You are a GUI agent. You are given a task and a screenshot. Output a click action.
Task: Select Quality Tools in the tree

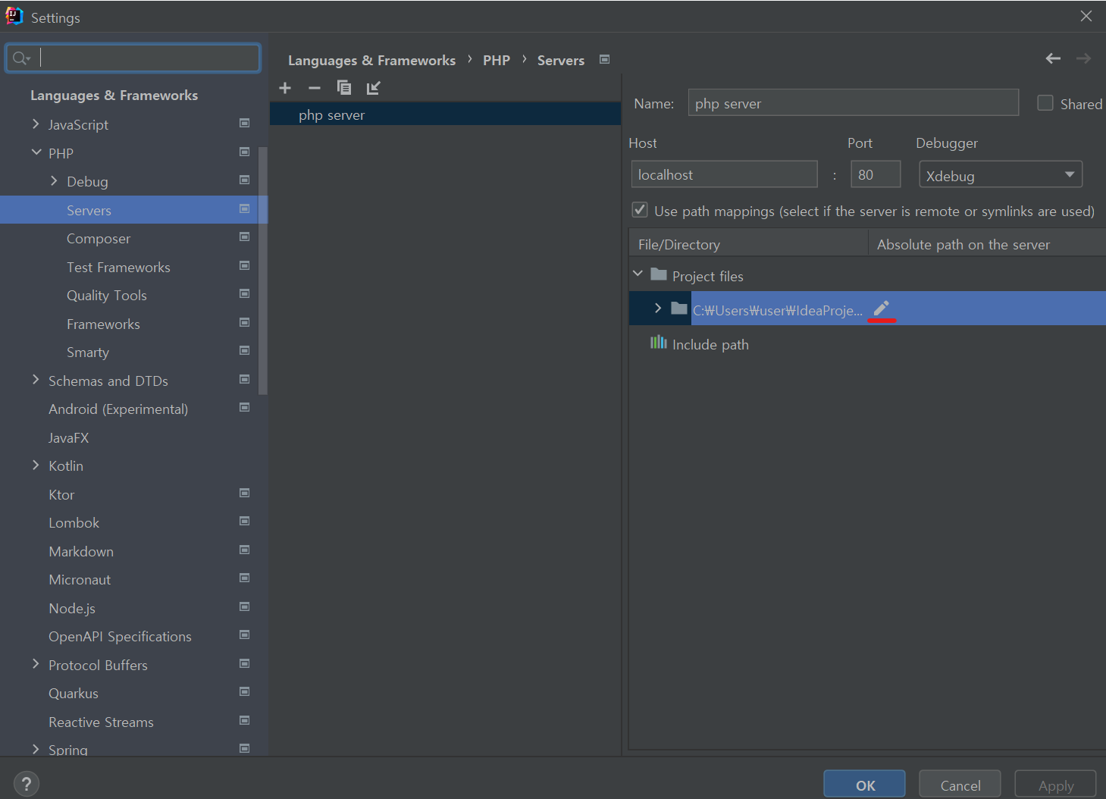click(x=107, y=296)
